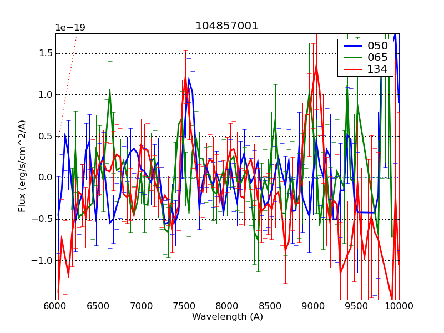Click the 0.5 y-axis tick label
The width and height of the screenshot is (444, 333).
pos(44,137)
